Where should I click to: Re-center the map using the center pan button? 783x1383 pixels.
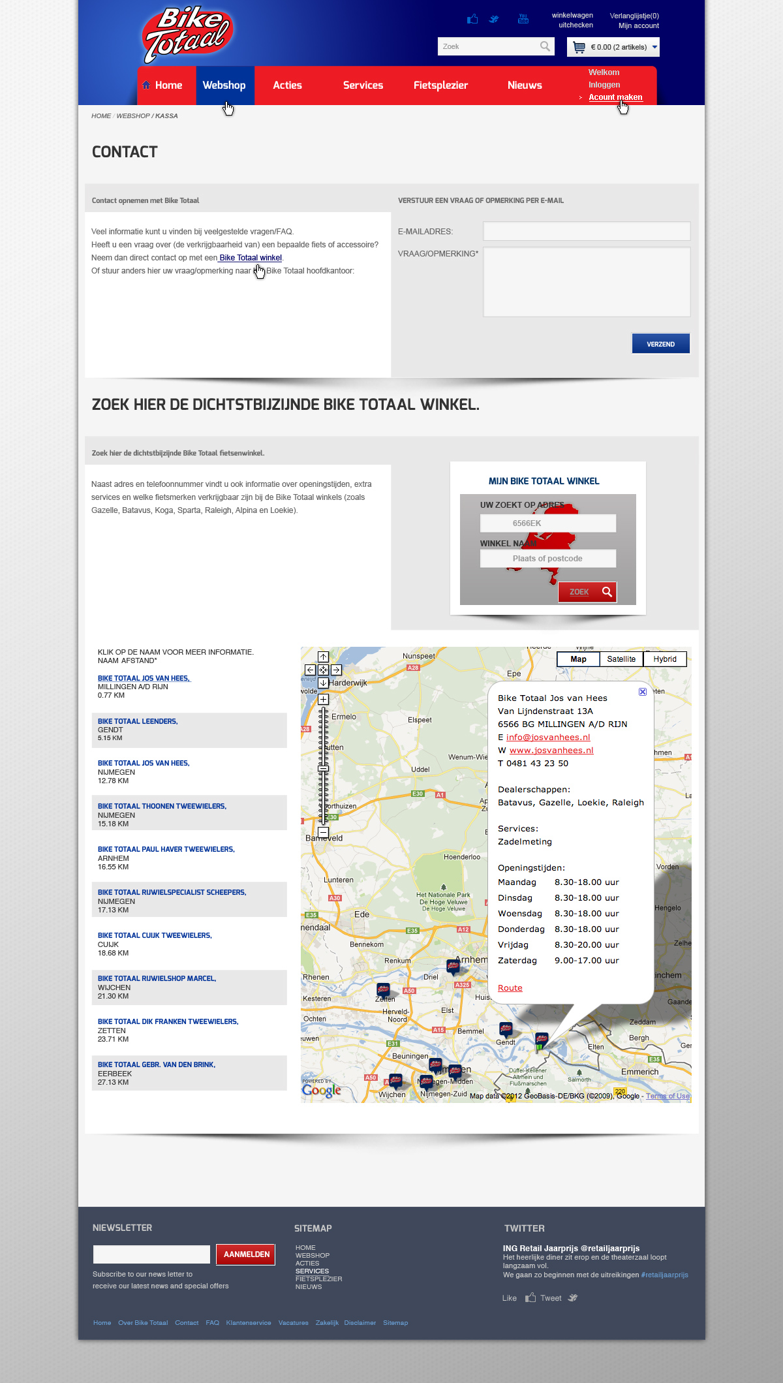(323, 670)
